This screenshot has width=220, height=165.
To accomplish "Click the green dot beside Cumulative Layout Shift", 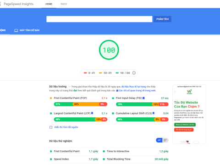I will tap(113, 113).
